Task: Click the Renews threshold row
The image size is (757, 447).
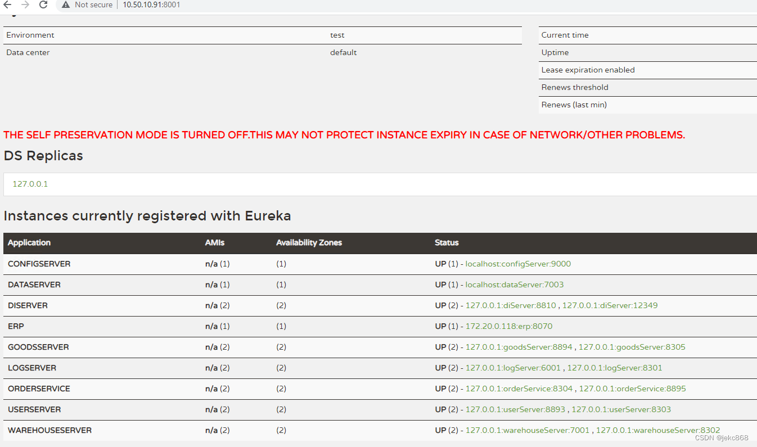Action: click(648, 87)
